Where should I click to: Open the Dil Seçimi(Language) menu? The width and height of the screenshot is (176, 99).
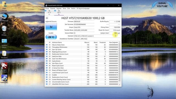point(83,9)
